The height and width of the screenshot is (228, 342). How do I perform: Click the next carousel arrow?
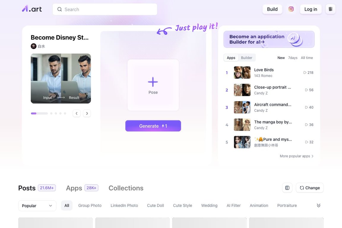point(87,113)
